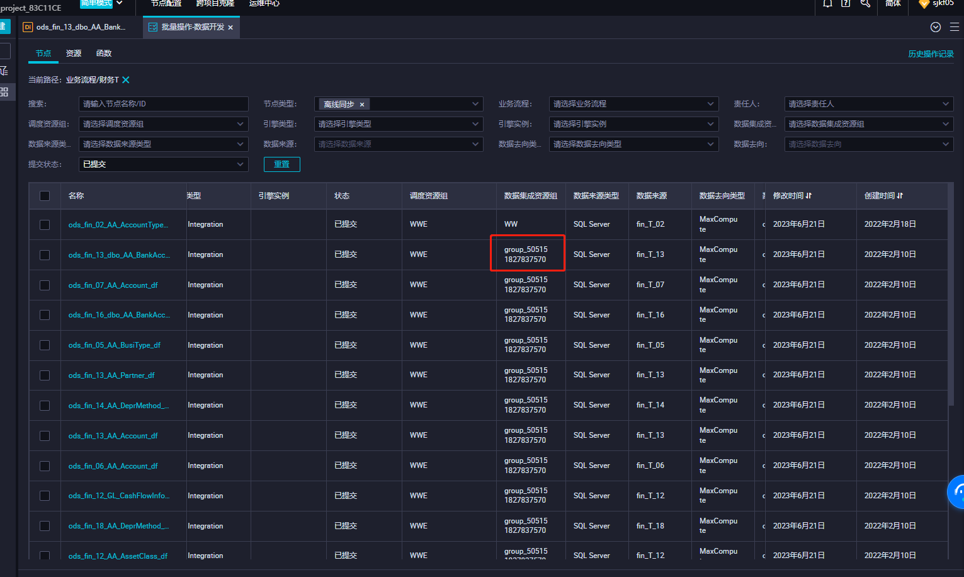This screenshot has height=577, width=964.
Task: Expand the 数据集成资源组 filter dropdown
Action: point(869,124)
